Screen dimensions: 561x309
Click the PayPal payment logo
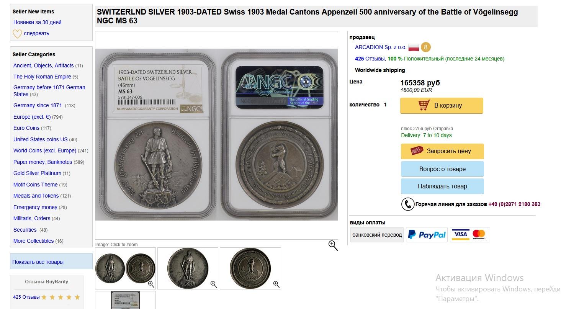pos(427,235)
